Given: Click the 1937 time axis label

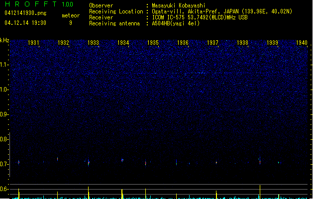Looking at the screenshot, I should click(212, 43).
